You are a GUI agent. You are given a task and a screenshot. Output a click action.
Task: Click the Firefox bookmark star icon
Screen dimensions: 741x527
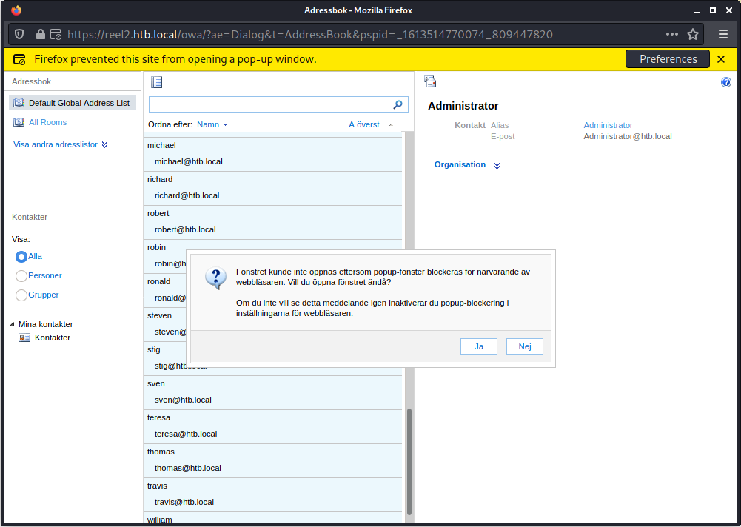[693, 34]
